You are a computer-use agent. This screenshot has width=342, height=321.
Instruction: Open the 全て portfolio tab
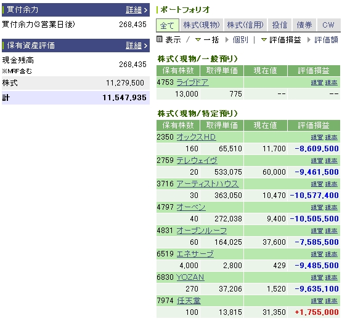[168, 25]
